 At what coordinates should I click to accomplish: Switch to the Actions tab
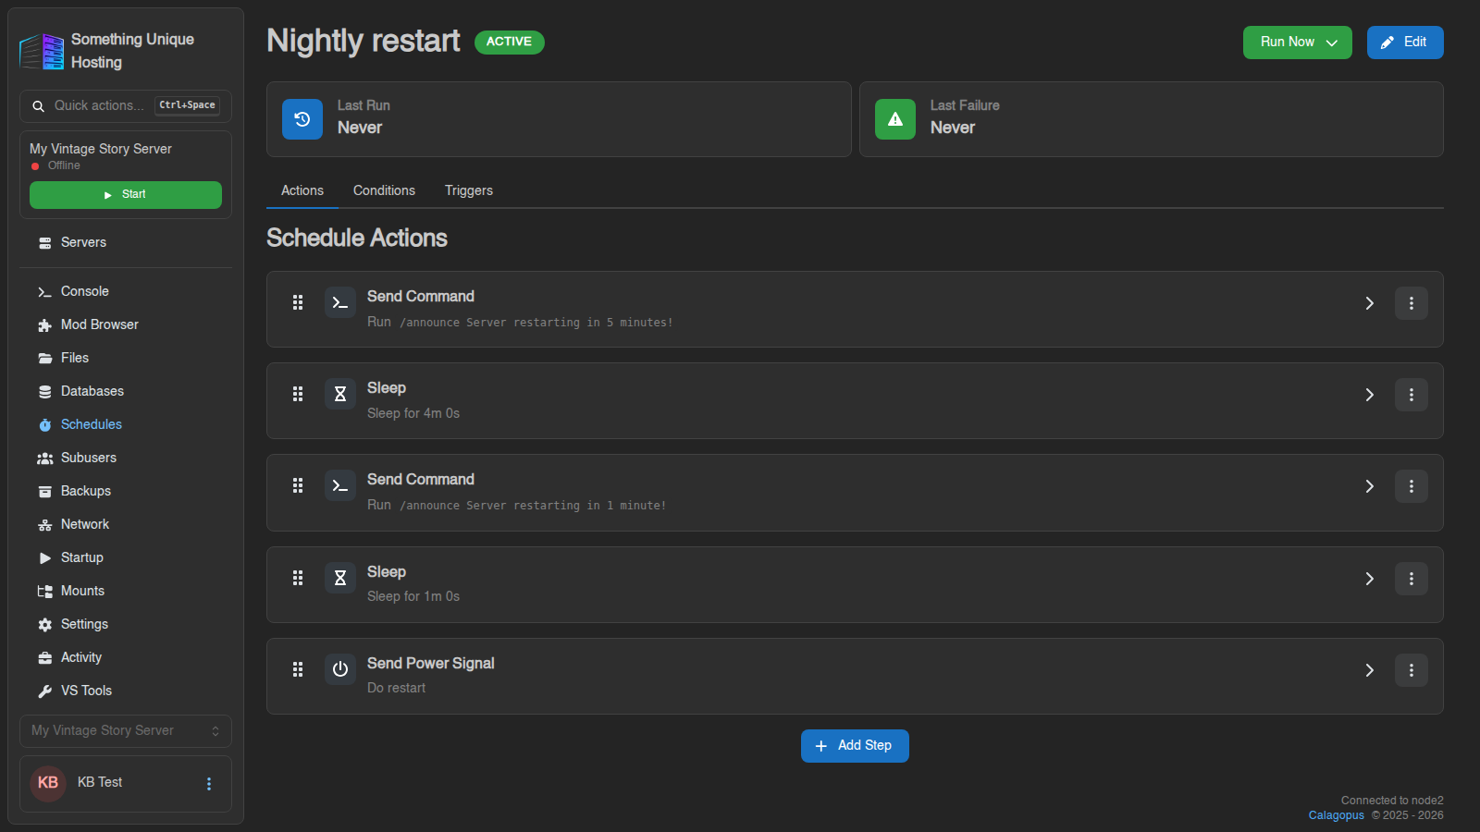[x=302, y=190]
